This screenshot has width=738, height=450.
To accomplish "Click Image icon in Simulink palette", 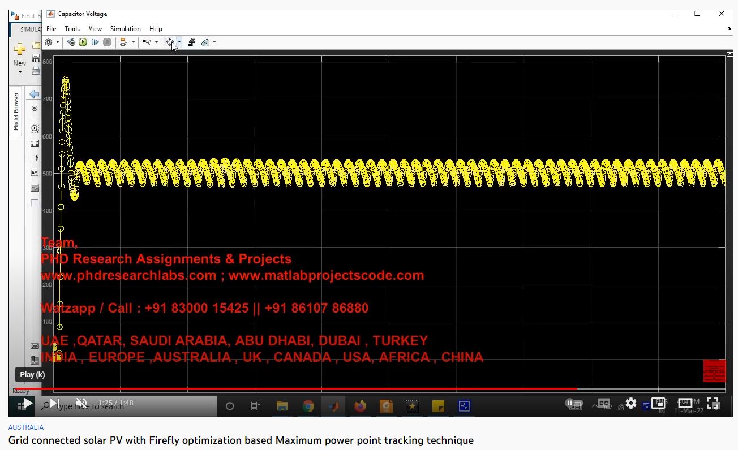I will coord(35,188).
